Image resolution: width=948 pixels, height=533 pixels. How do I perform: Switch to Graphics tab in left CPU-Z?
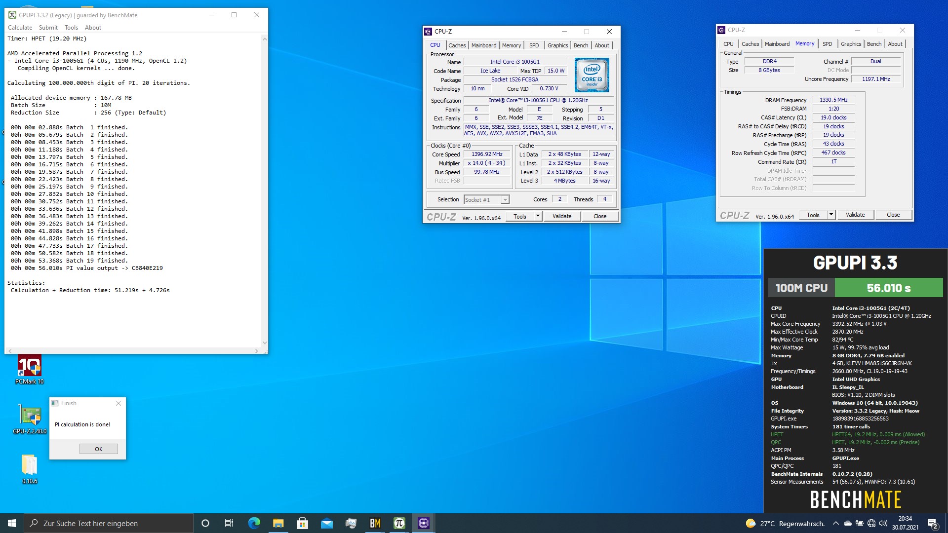pyautogui.click(x=558, y=45)
